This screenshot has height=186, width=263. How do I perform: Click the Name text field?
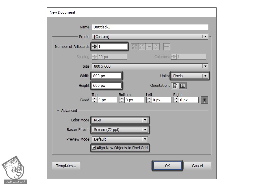(150, 27)
